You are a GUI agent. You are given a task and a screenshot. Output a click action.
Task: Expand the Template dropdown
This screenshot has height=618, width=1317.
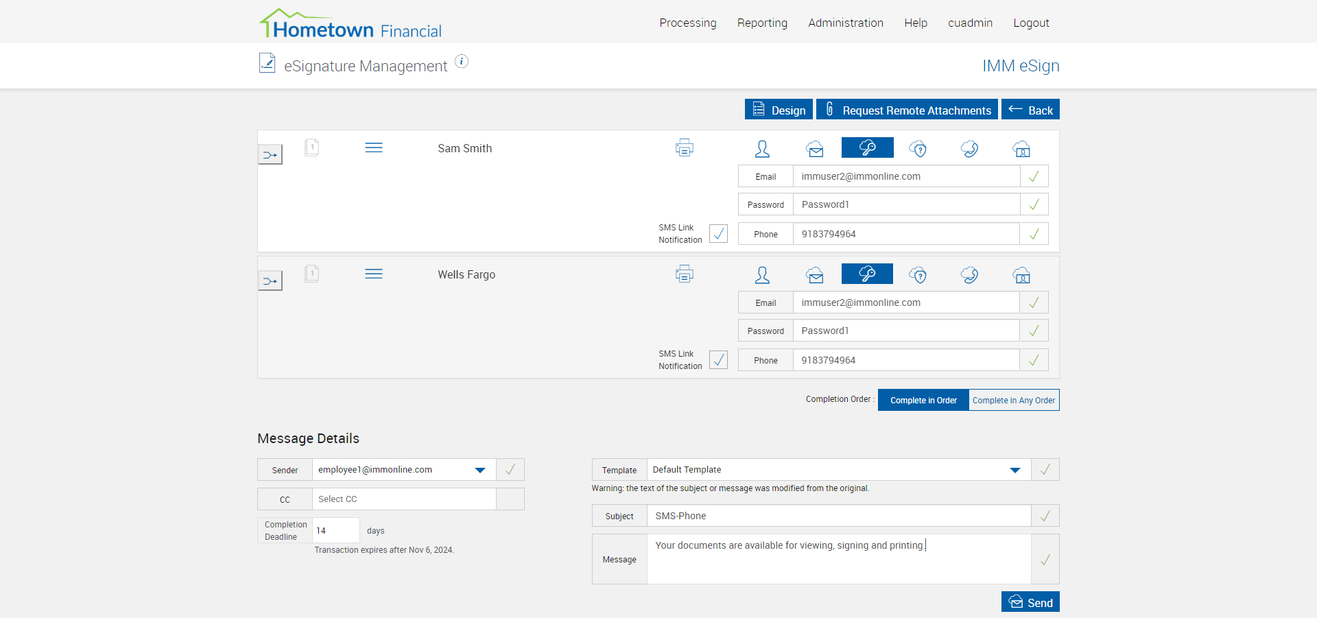(1015, 470)
